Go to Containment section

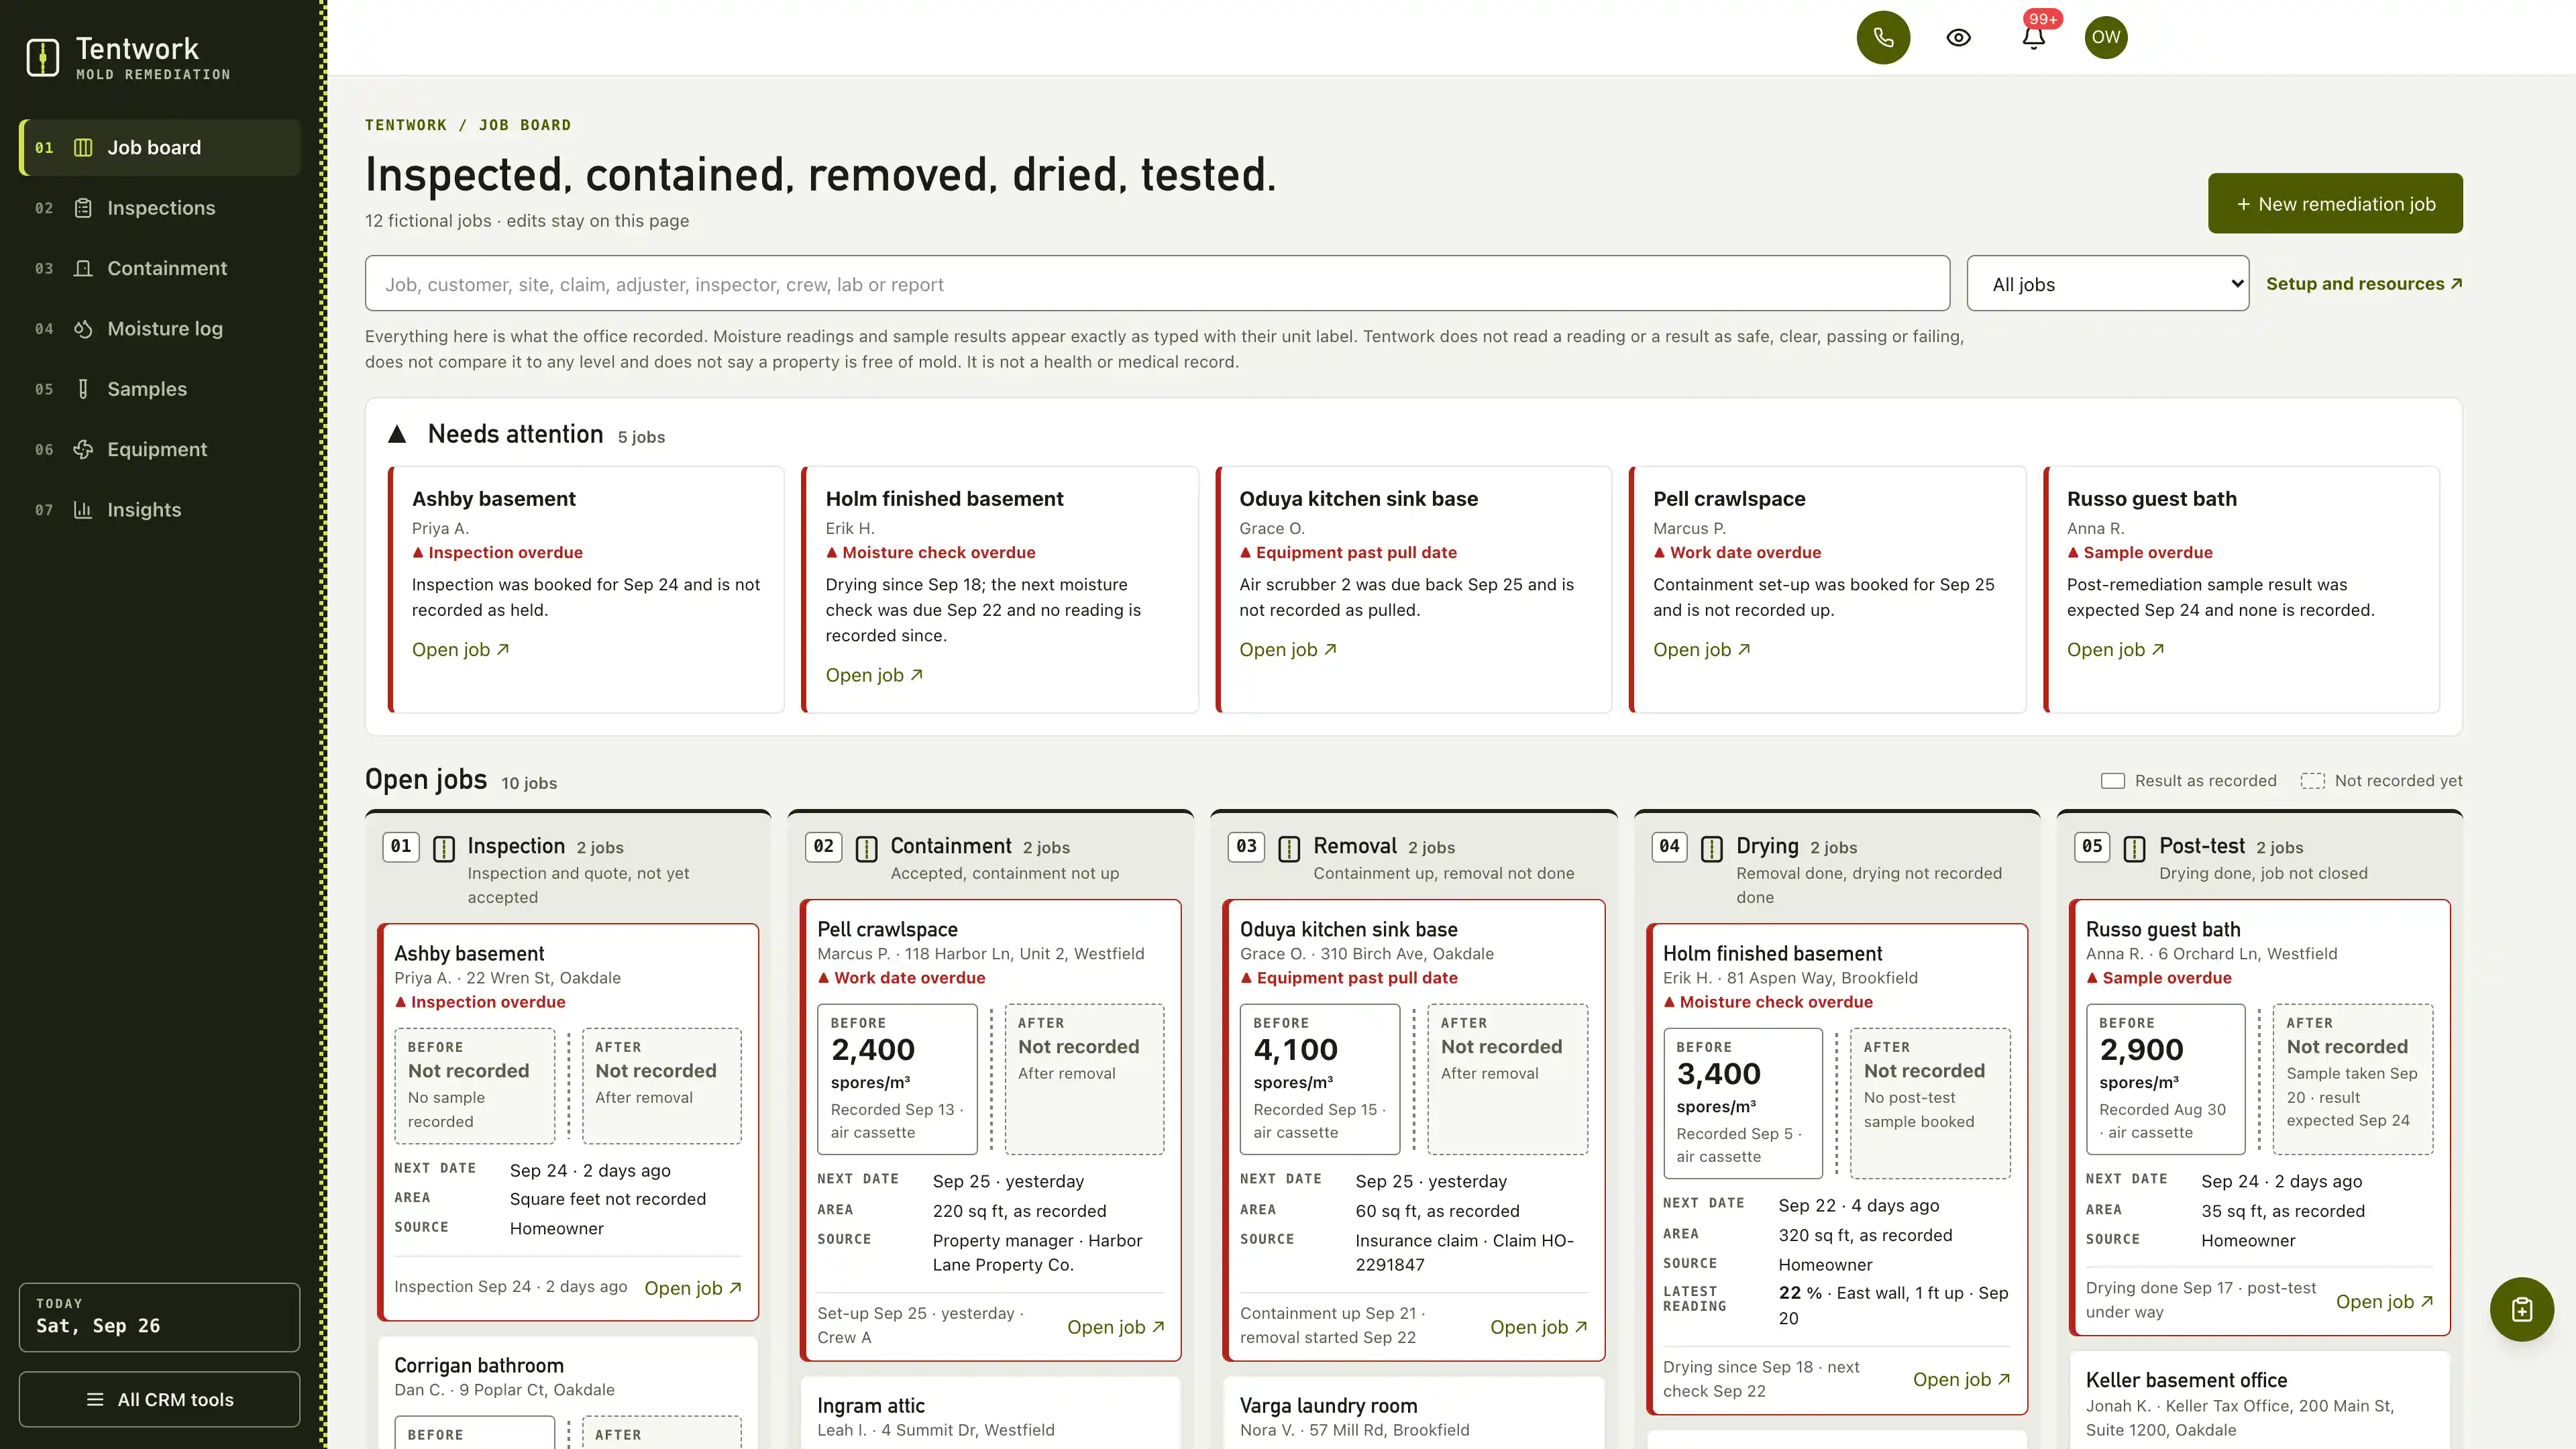pos(160,268)
